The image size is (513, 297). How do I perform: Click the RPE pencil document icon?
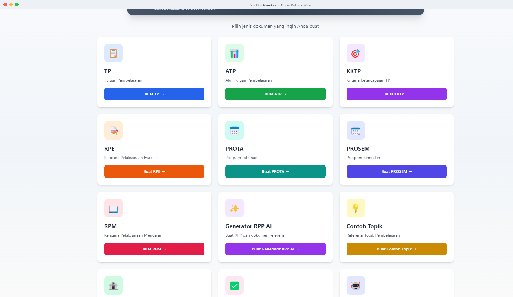(113, 130)
